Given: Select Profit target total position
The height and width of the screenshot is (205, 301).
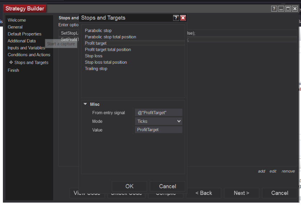Looking at the screenshot, I should coord(108,50).
